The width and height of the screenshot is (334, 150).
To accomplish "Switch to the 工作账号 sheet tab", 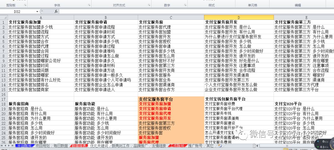I will 177,146.
